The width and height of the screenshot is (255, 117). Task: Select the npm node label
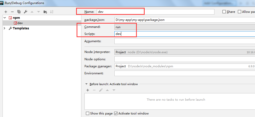pyautogui.click(x=16, y=18)
